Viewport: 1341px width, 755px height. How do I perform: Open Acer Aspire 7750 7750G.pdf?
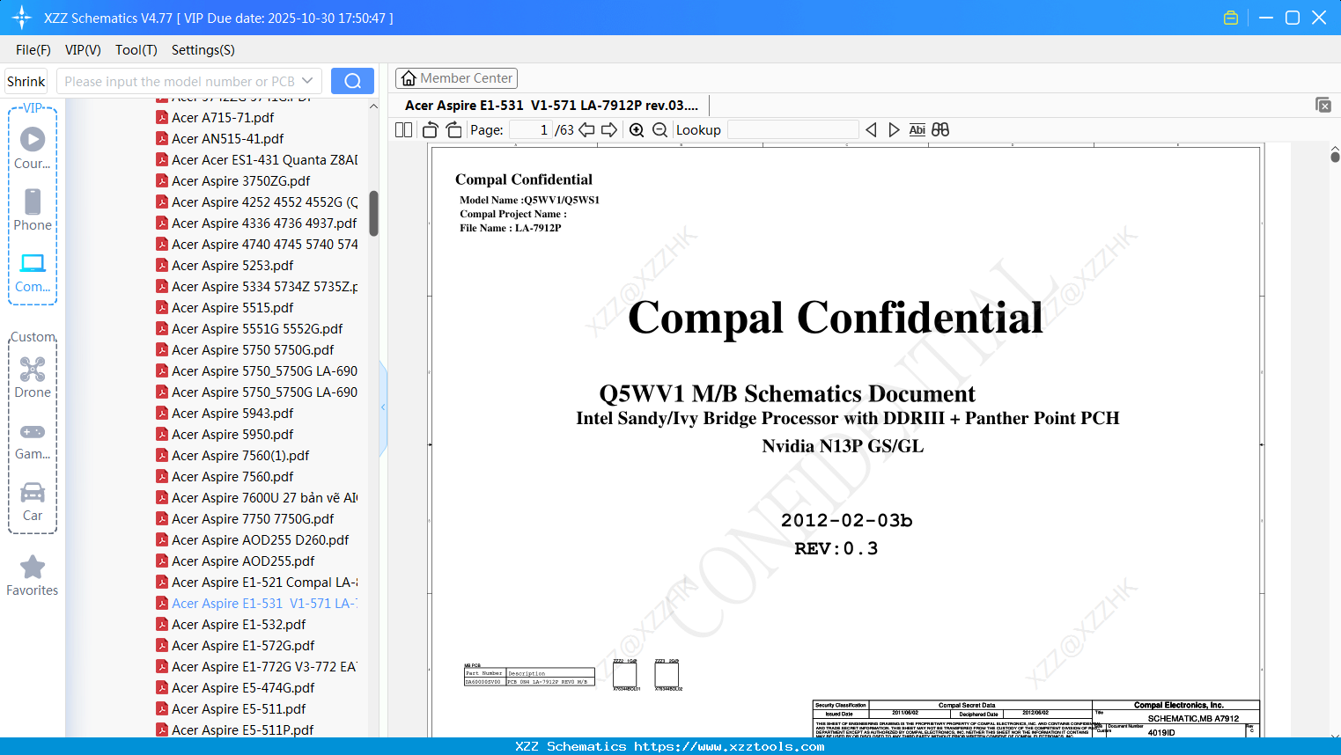[253, 518]
